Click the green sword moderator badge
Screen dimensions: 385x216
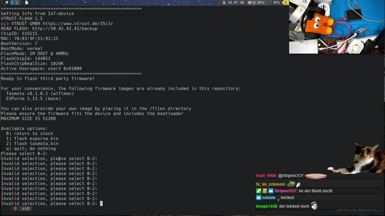[x=259, y=191]
